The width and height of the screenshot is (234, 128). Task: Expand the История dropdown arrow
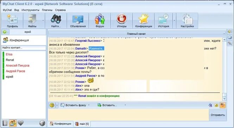tap(174, 20)
